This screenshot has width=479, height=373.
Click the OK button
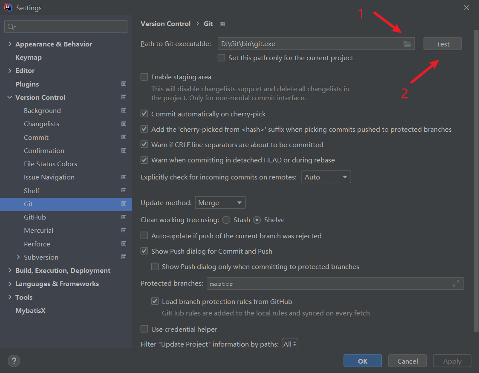362,361
